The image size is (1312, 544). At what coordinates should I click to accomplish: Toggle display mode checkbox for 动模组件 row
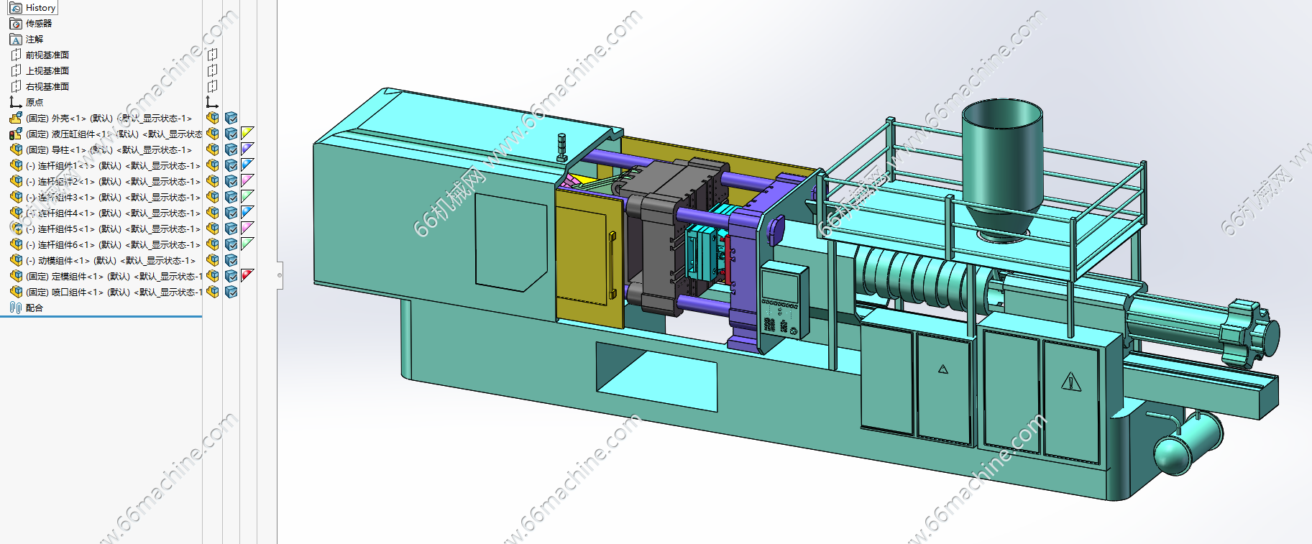[231, 260]
